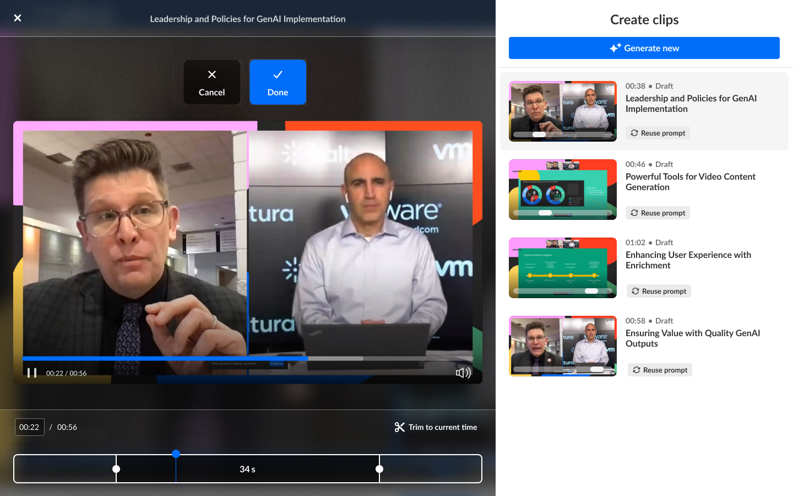
Task: Reuse prompt for Enhancing User Experience clip
Action: pos(659,291)
